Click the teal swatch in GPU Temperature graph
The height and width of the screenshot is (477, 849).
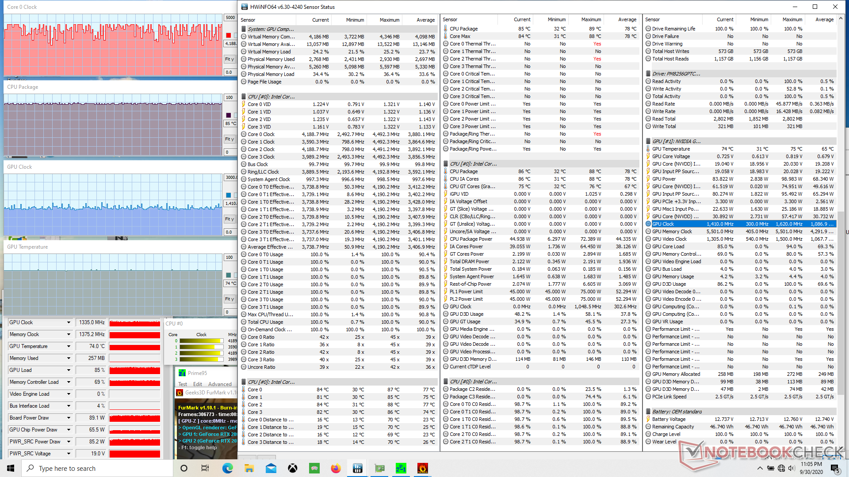229,275
